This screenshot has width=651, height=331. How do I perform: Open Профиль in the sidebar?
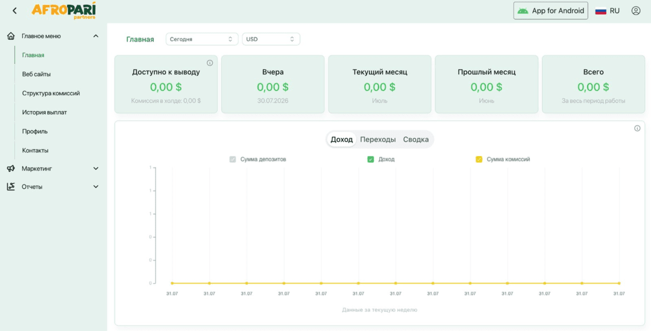click(x=35, y=131)
